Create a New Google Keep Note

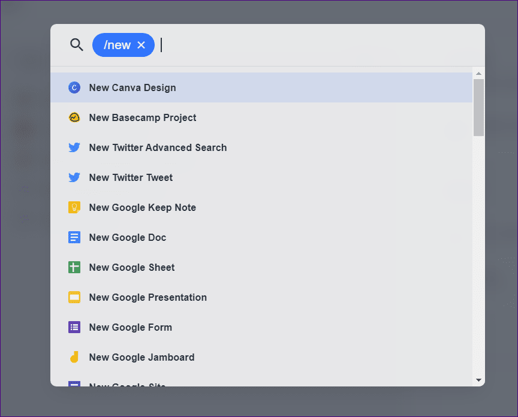tap(261, 207)
